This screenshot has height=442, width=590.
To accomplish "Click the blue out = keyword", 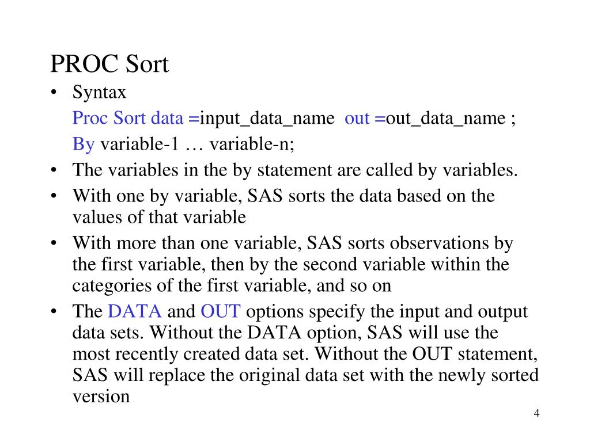I will [x=365, y=118].
